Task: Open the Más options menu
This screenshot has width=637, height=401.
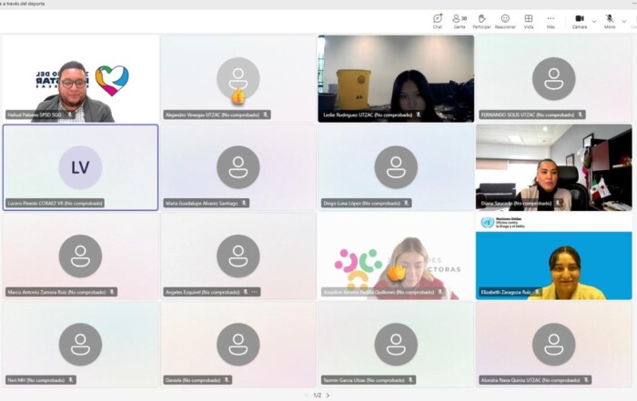Action: (551, 21)
